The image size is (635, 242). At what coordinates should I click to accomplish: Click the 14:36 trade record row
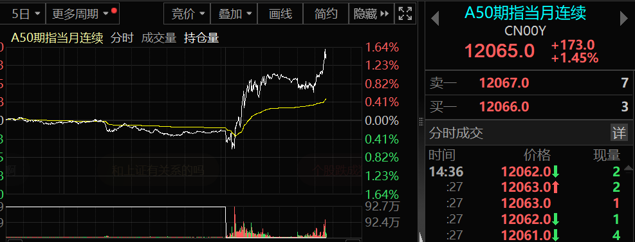526,172
